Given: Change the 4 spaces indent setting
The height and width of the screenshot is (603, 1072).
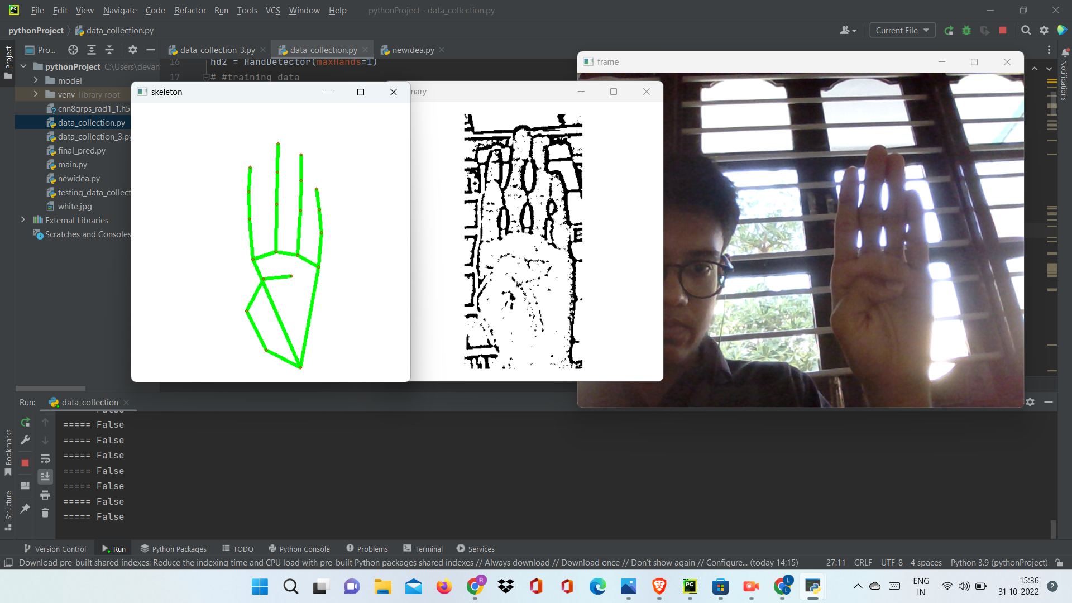Looking at the screenshot, I should [x=926, y=563].
